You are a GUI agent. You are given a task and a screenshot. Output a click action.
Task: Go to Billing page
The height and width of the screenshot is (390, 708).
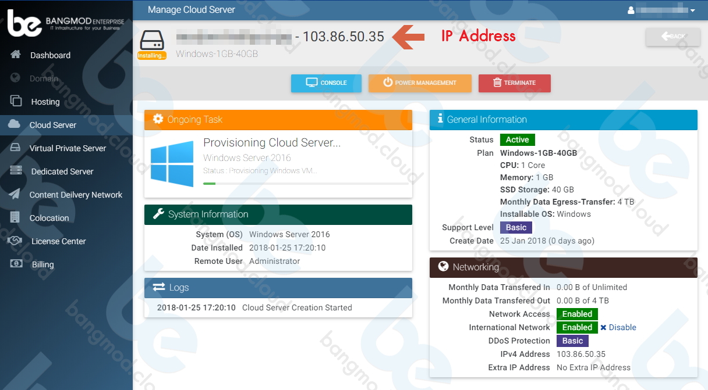click(x=43, y=264)
